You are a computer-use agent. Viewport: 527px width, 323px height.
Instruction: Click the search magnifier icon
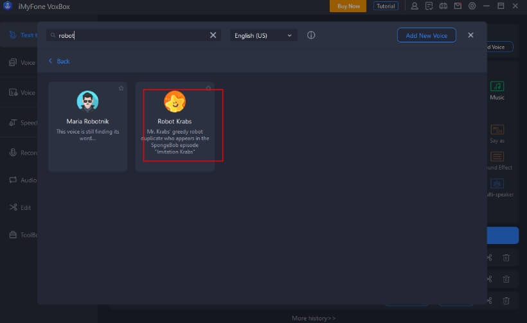coord(53,35)
